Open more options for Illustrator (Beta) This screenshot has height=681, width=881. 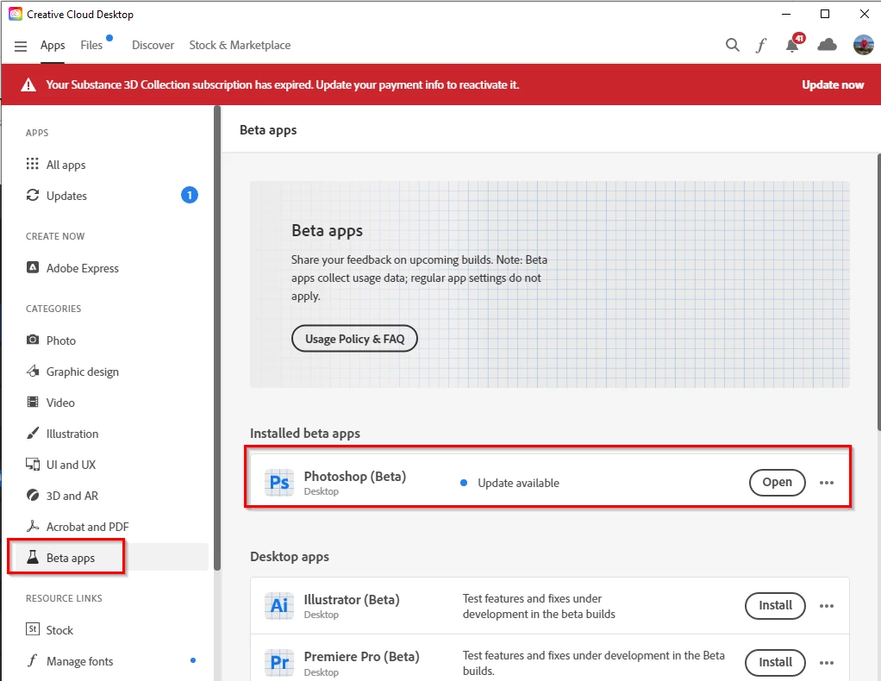click(x=827, y=606)
